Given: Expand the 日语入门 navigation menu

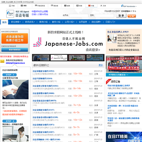Looking at the screenshot, I should [x=110, y=22].
